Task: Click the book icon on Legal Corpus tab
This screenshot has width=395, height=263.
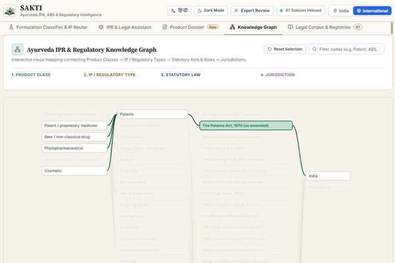Action: click(291, 27)
